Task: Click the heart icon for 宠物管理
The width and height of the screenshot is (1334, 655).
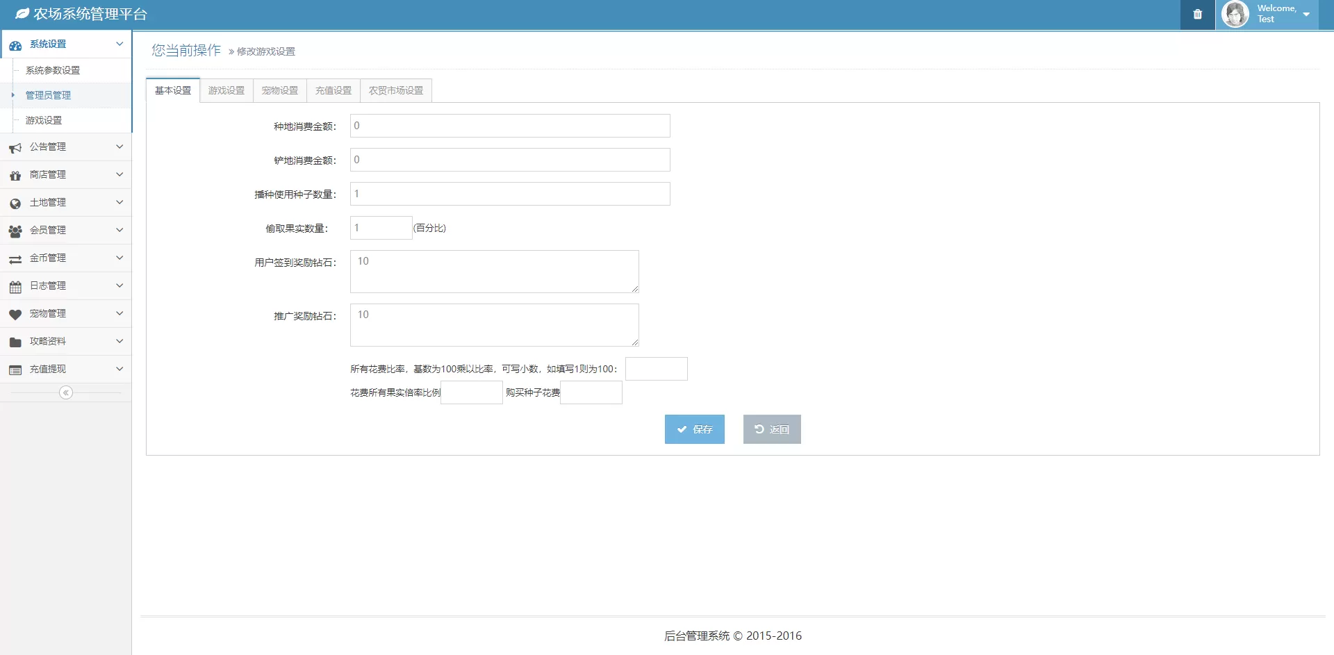Action: tap(15, 315)
